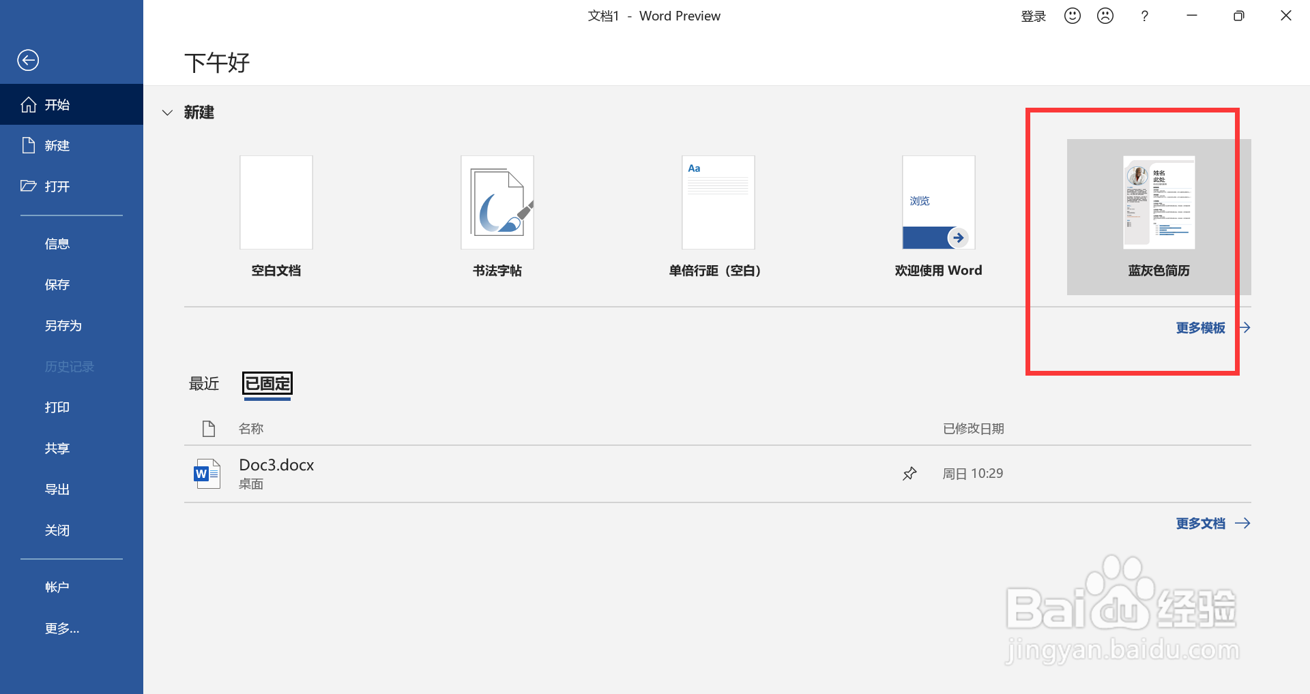The width and height of the screenshot is (1310, 694).
Task: Select the 蓝灰色简历 resume template
Action: (x=1159, y=217)
